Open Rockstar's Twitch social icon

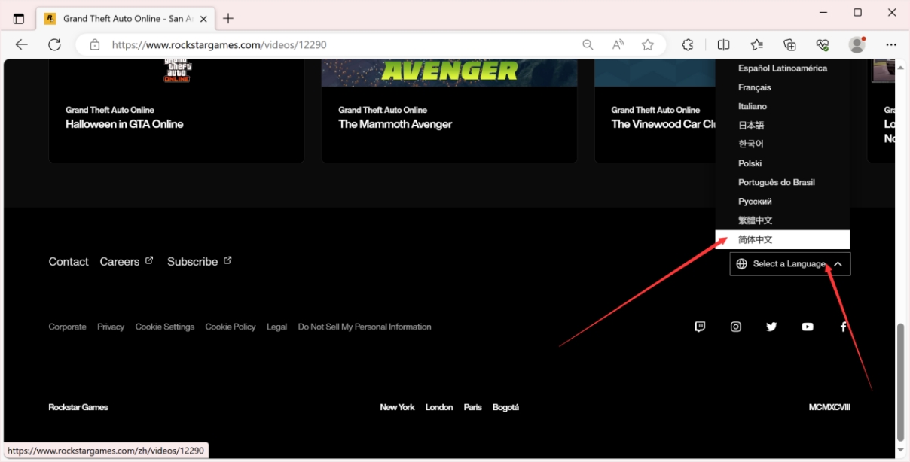pos(700,327)
